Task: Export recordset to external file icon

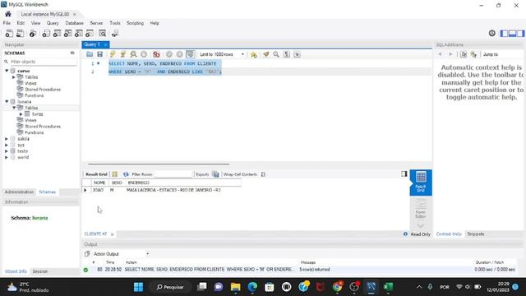Action: 215,174
